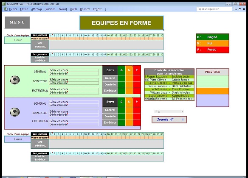Click the Excel workbook icon beside Fichier
Image resolution: width=248 pixels, height=178 pixels.
click(x=5, y=9)
